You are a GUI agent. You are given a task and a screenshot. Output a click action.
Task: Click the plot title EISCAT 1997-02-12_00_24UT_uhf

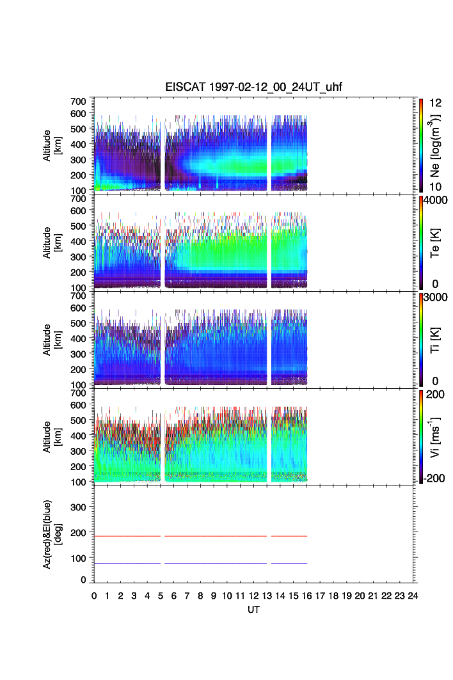[x=253, y=87]
